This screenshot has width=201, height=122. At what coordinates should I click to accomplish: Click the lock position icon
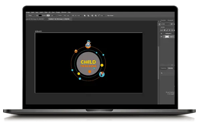pyautogui.click(x=170, y=30)
